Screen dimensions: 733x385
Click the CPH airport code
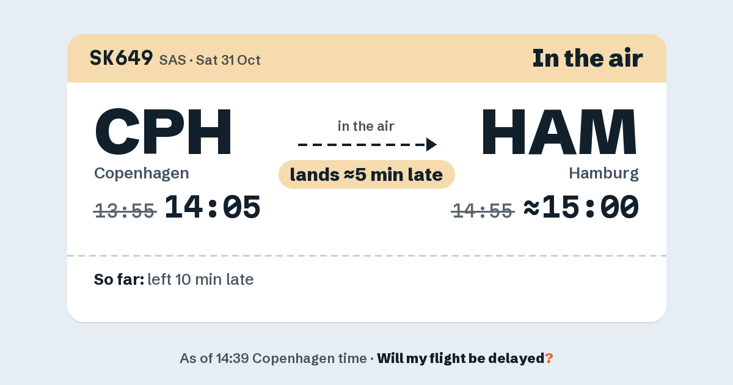(x=163, y=131)
